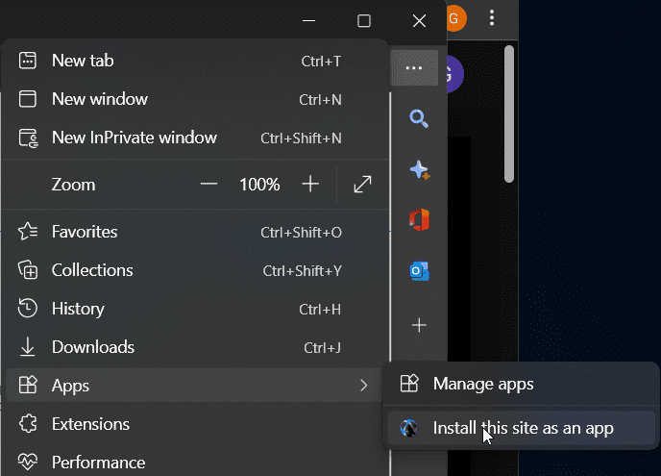Screen dimensions: 661x476
Task: Click the Collections icon
Action: coord(28,270)
